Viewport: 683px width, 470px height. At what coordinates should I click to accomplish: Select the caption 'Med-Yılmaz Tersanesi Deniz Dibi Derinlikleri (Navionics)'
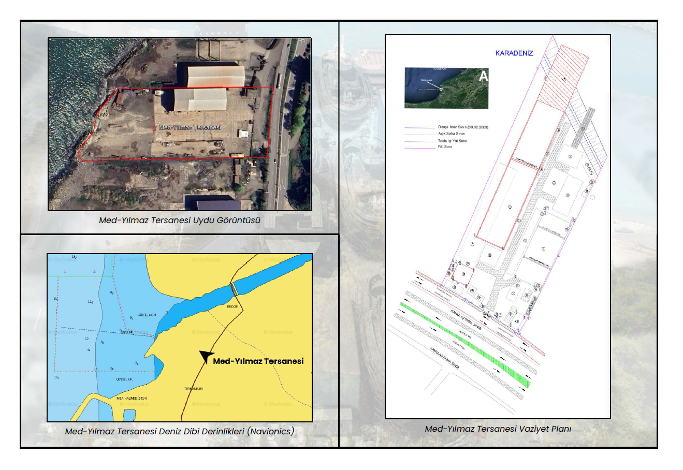point(180,431)
